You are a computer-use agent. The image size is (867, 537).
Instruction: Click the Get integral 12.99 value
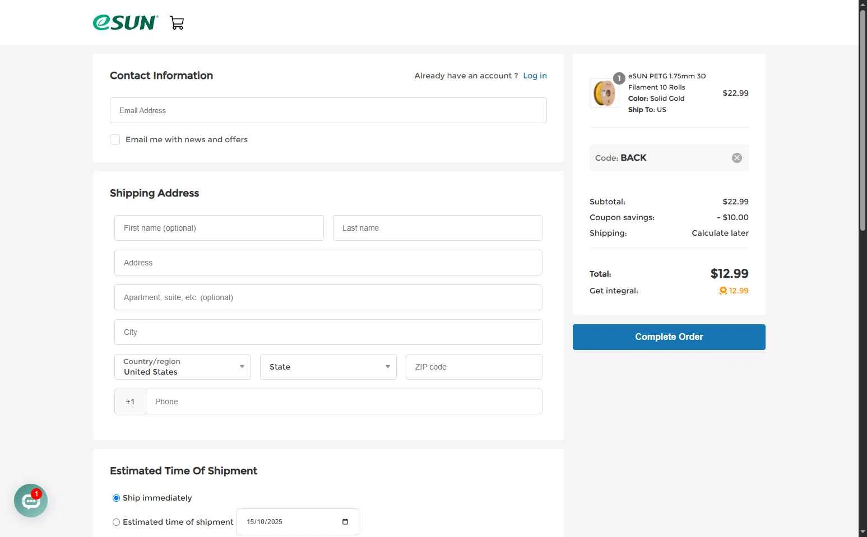click(x=739, y=291)
